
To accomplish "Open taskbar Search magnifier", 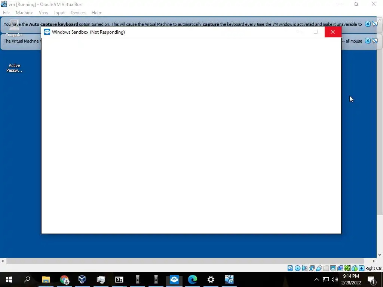I will (27, 280).
